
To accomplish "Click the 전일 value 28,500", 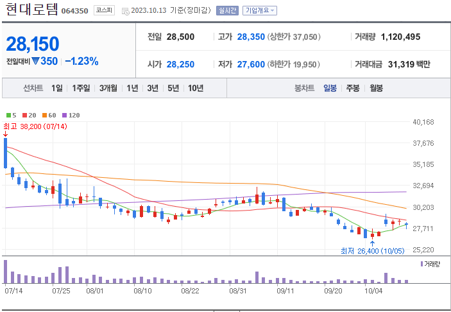I will (180, 37).
